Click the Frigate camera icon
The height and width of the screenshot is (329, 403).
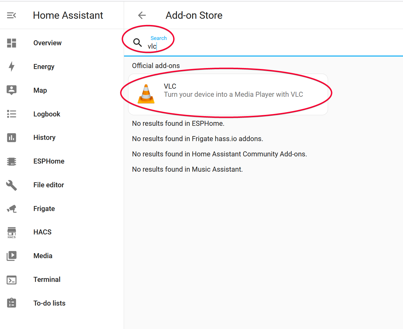12,209
